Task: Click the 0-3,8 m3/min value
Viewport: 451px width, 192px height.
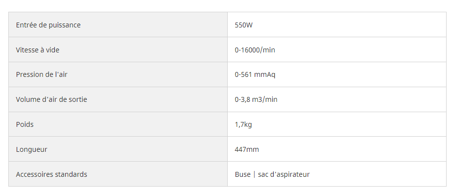Action: 256,99
